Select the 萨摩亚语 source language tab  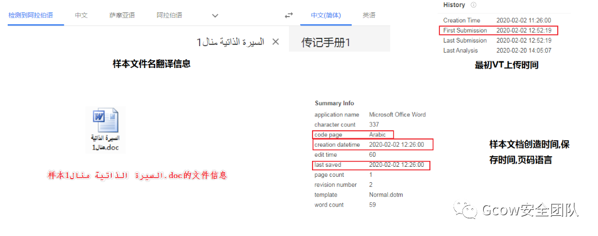[x=122, y=15]
